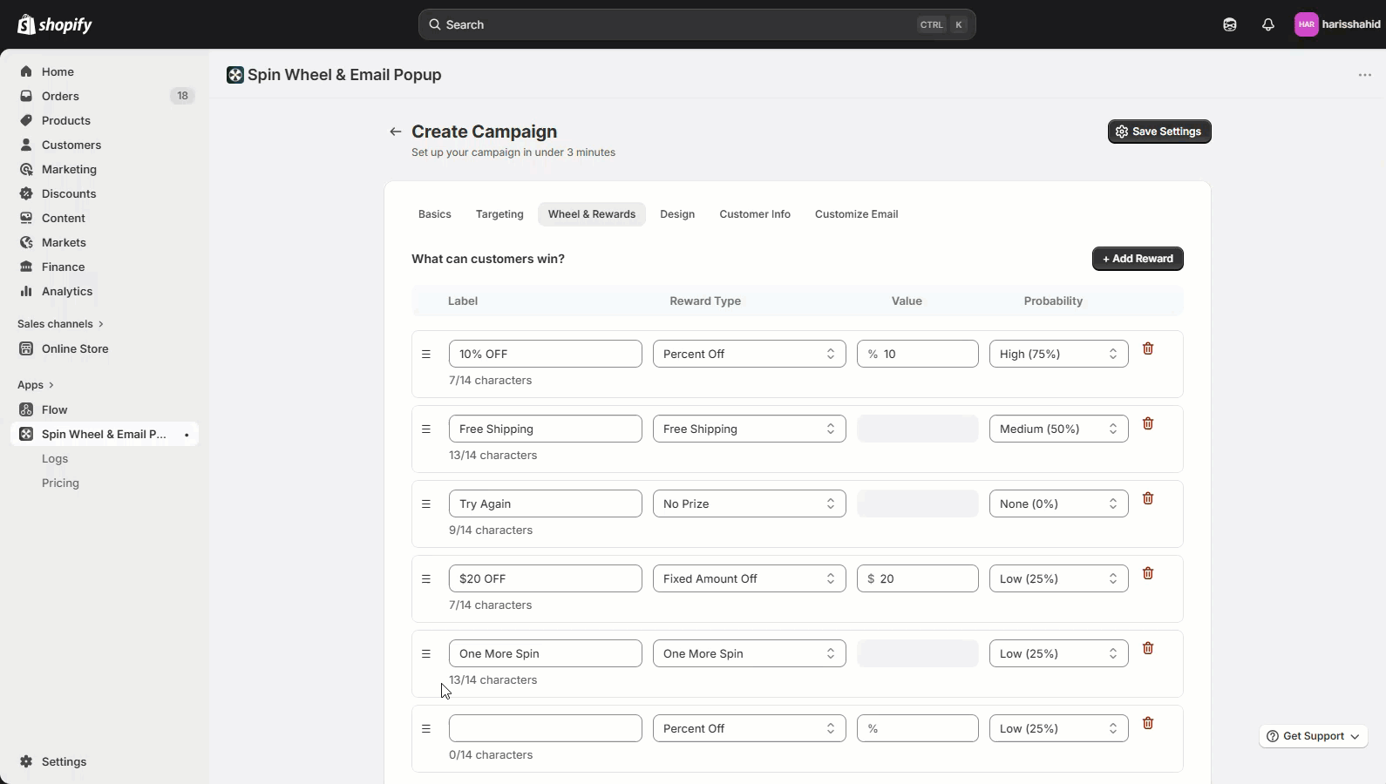The height and width of the screenshot is (784, 1386).
Task: Click the 10% OFF label field
Action: click(x=546, y=354)
